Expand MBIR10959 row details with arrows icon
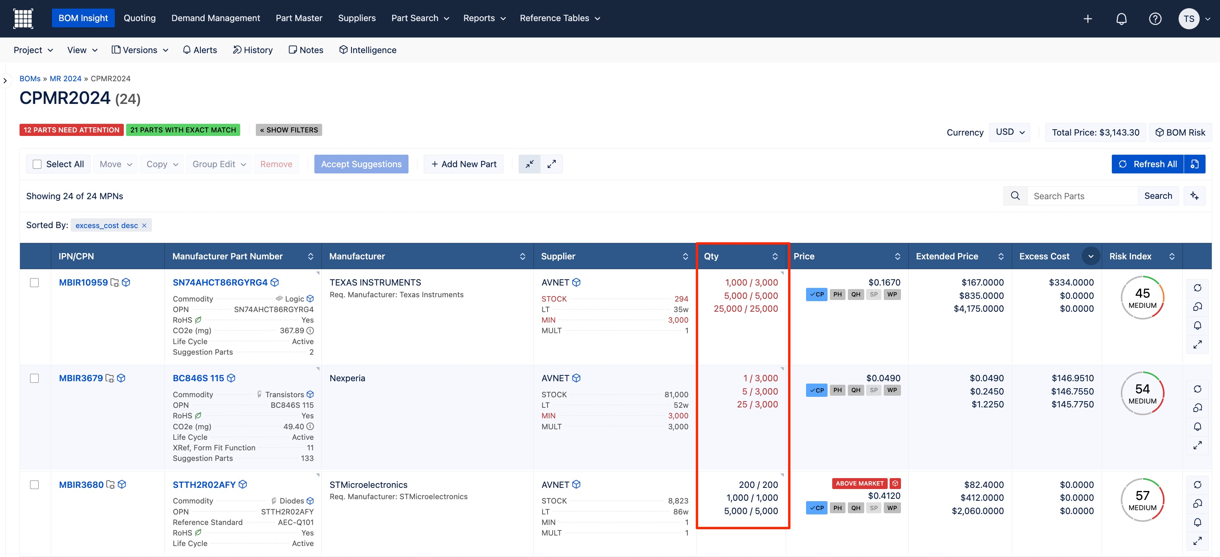Screen dimensions: 1220x557 tap(1197, 345)
